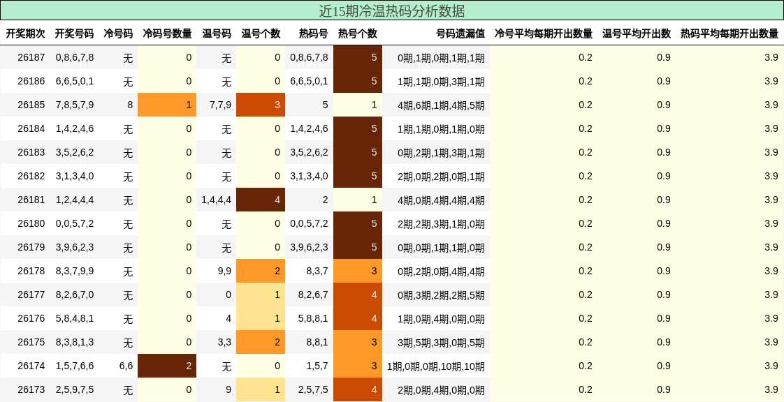Image resolution: width=784 pixels, height=402 pixels.
Task: Select period cell 26182
Action: coord(31,176)
